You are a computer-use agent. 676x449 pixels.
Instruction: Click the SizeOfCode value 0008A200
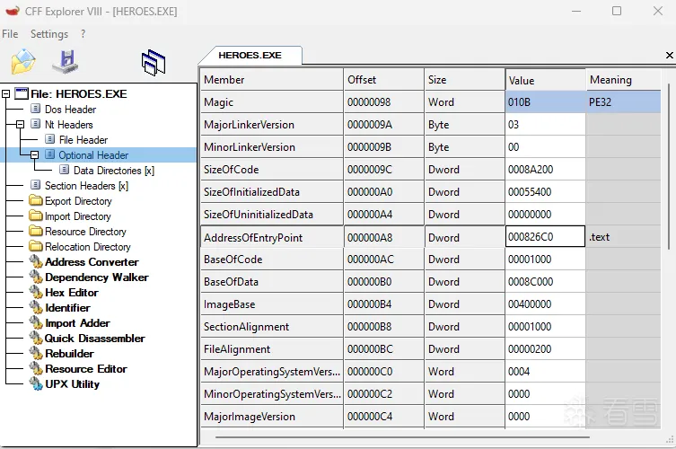point(545,169)
